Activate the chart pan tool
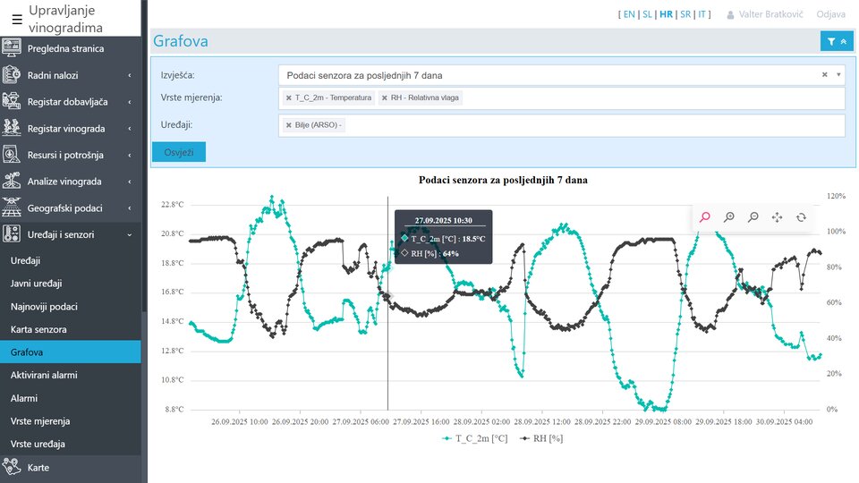This screenshot has width=859, height=483. coord(777,217)
